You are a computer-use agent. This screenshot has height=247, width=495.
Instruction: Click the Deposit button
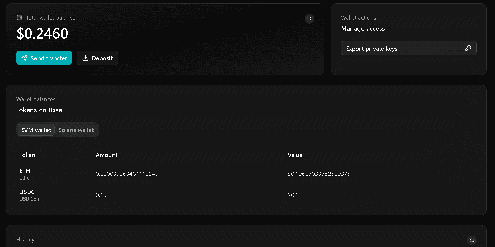pyautogui.click(x=97, y=58)
